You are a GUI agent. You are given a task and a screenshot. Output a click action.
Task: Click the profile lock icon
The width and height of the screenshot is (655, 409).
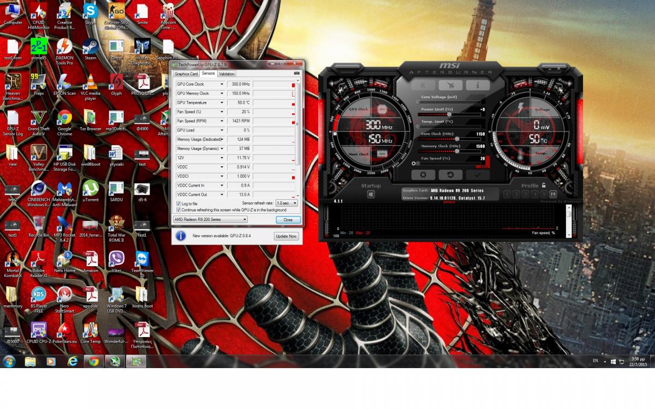click(x=544, y=185)
